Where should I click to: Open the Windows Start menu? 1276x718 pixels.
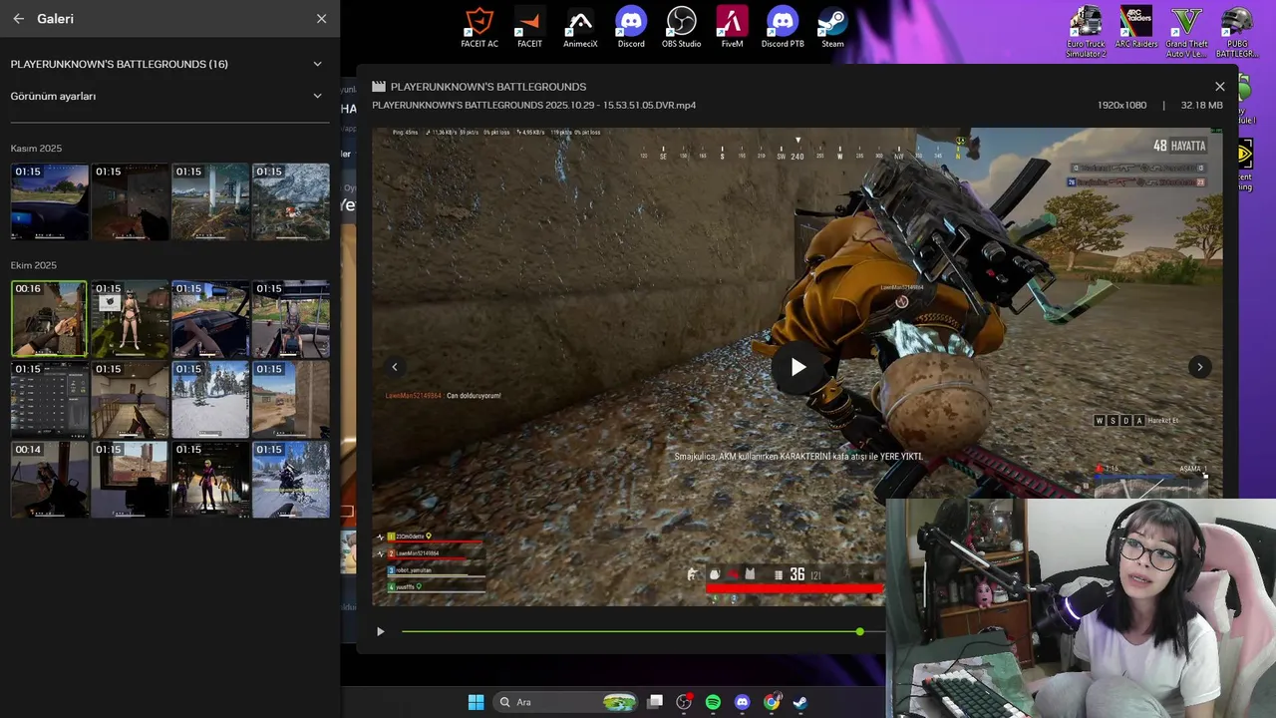point(476,702)
